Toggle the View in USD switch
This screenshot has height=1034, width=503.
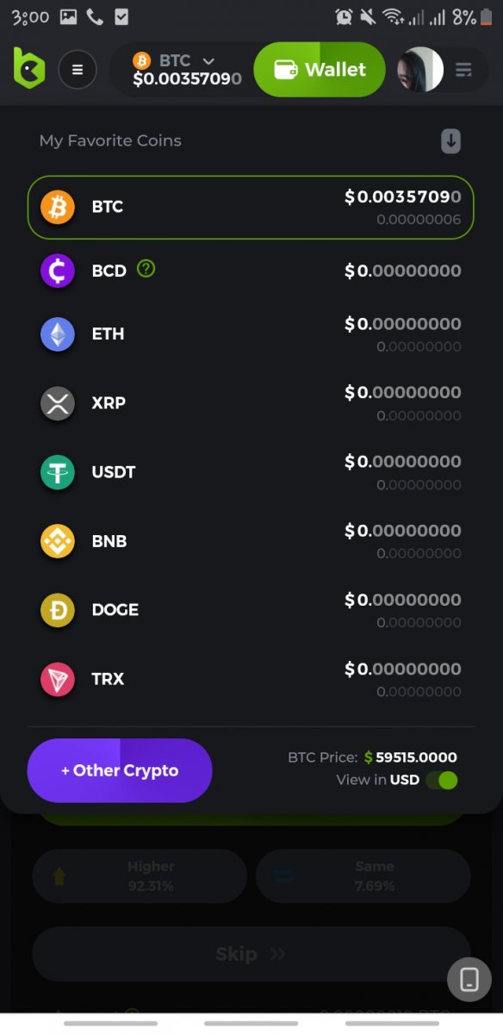tap(442, 781)
